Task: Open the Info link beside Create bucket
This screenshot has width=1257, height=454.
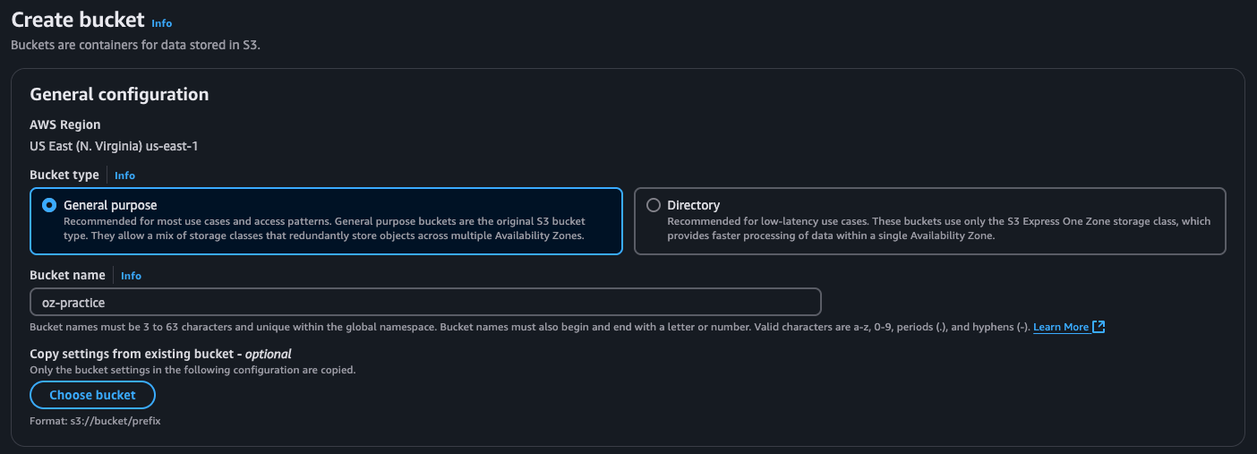Action: coord(162,23)
